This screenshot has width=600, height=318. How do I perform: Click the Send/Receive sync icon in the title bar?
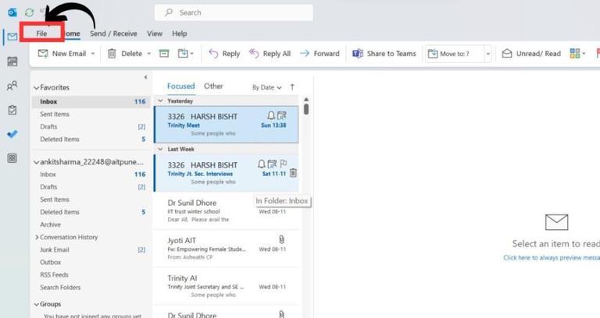pos(30,12)
